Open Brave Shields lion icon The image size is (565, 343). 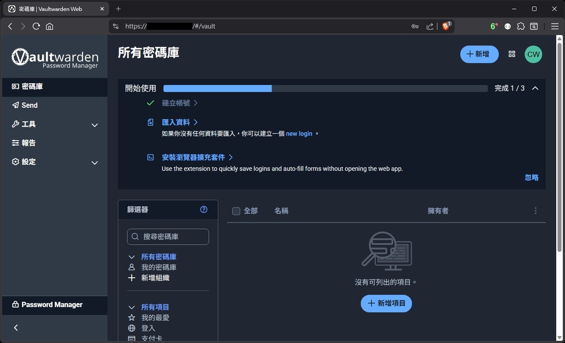446,26
